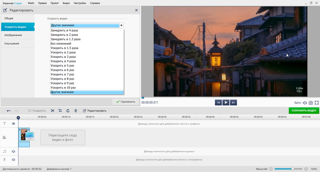Click the undo arrow icon
This screenshot has width=320, height=172.
pos(9,111)
